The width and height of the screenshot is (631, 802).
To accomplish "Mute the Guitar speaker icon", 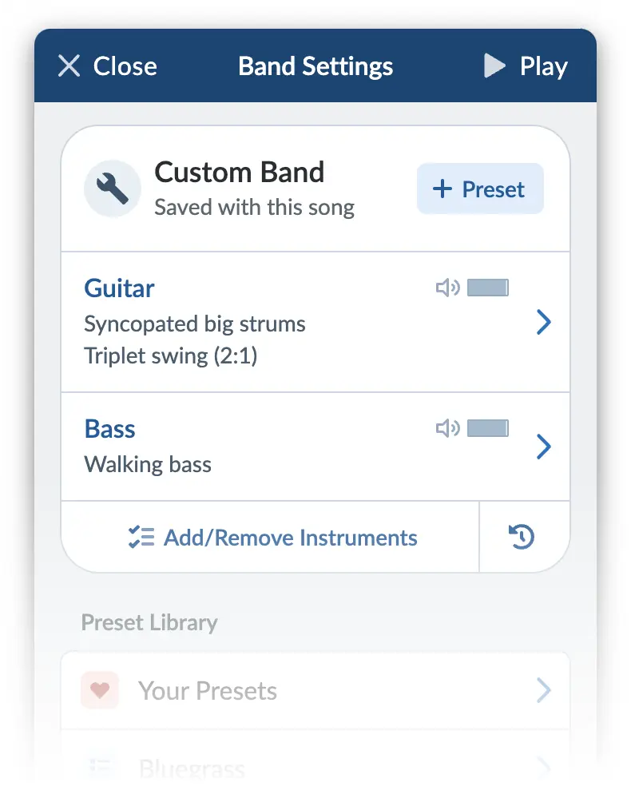I will pyautogui.click(x=447, y=288).
